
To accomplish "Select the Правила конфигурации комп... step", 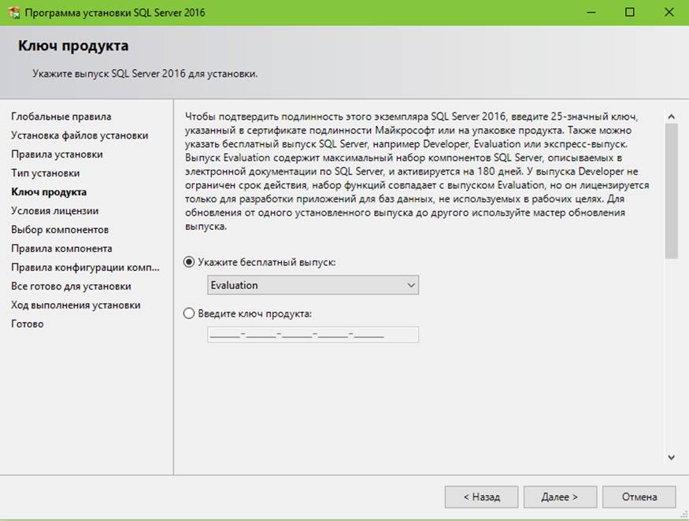I will (x=85, y=268).
